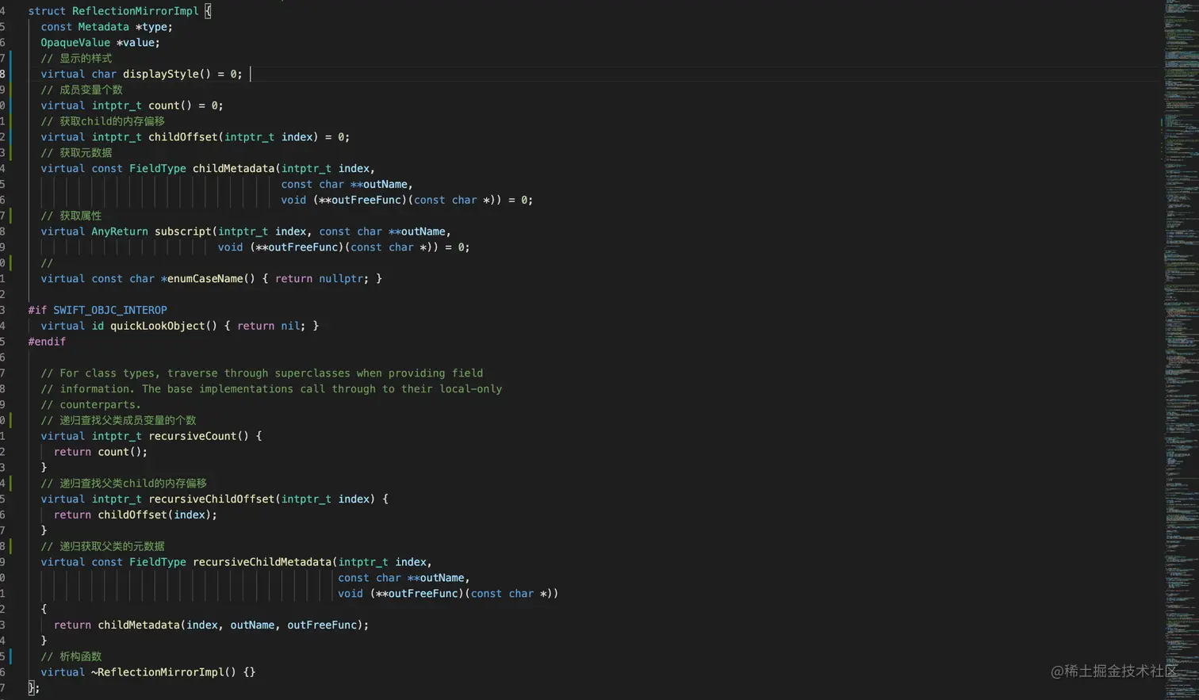Click the comment '// 成员变量个数'

82,90
